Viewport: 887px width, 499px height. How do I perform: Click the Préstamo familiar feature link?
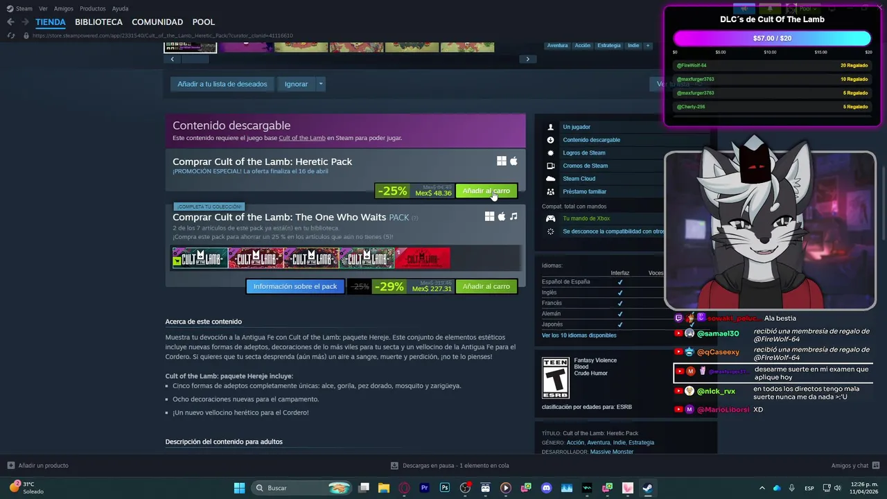584,191
